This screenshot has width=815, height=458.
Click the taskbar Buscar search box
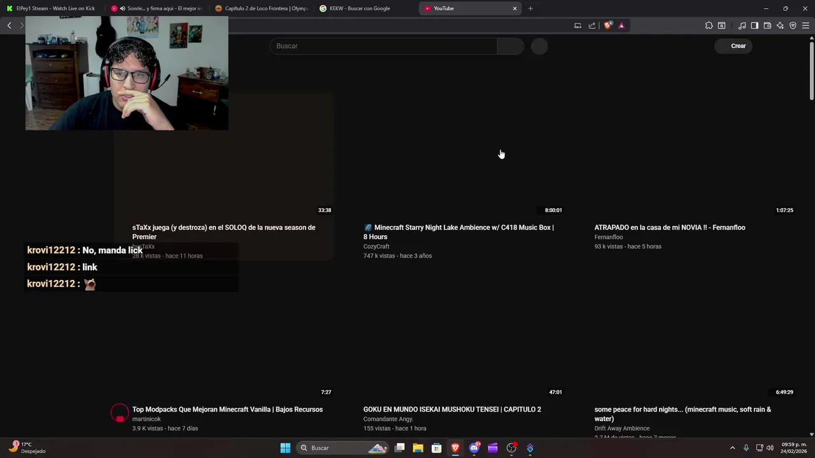(344, 448)
